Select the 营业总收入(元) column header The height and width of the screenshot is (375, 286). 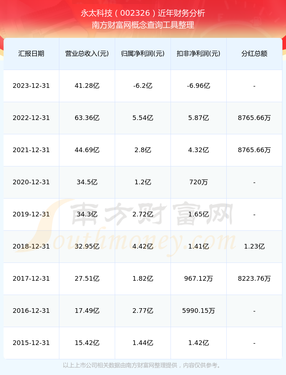(x=87, y=54)
